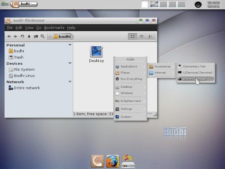Open Trash in the sidebar
The height and width of the screenshot is (169, 225).
pyautogui.click(x=16, y=57)
